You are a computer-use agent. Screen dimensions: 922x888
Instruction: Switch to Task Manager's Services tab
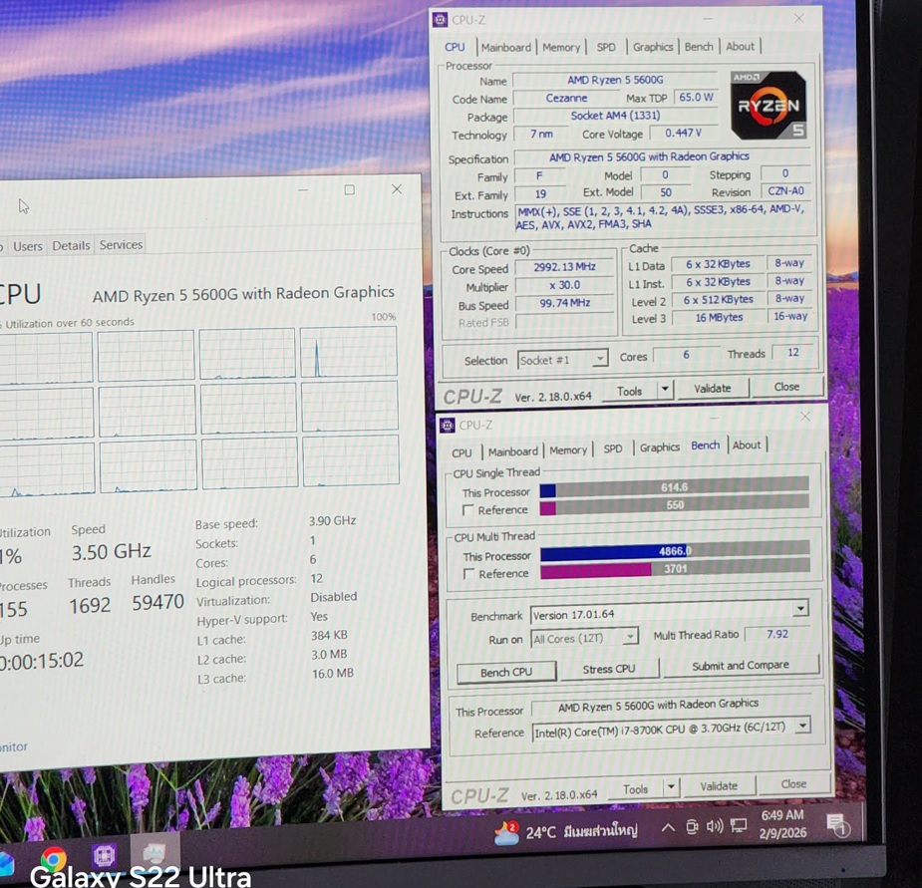[x=121, y=245]
